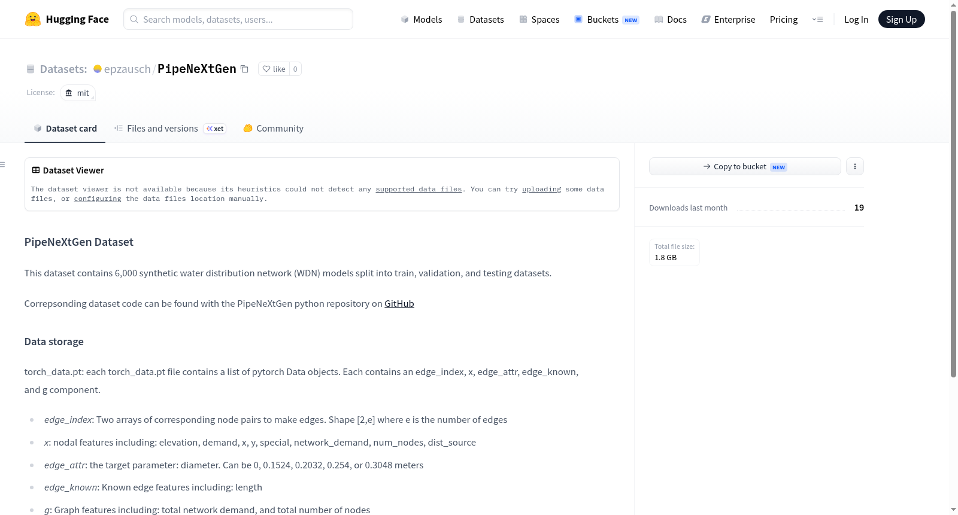Image resolution: width=958 pixels, height=515 pixels.
Task: Focus the search models and datasets field
Action: coord(238,19)
